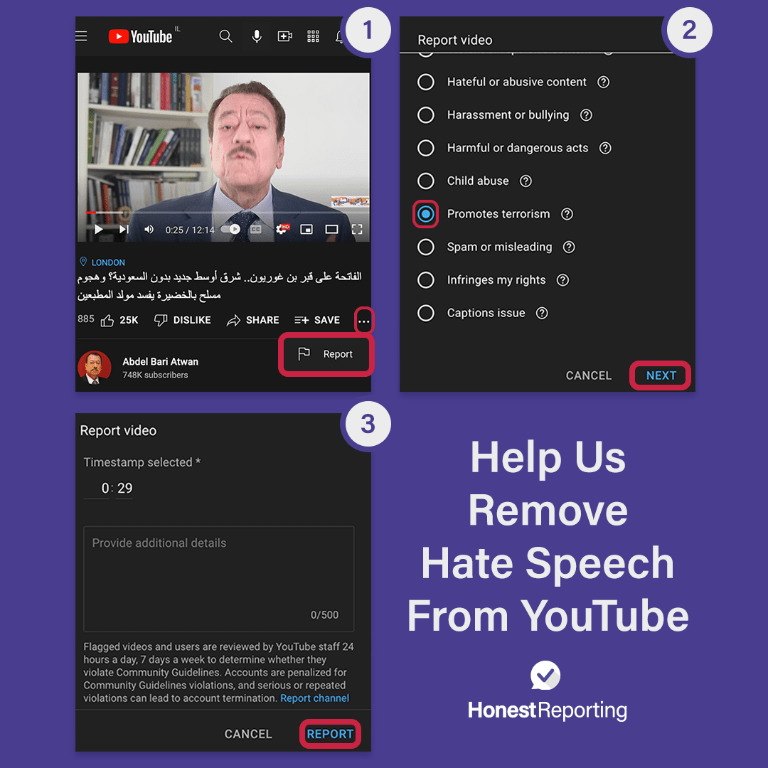Open help for Hateful or abusive content
This screenshot has width=768, height=768.
604,82
